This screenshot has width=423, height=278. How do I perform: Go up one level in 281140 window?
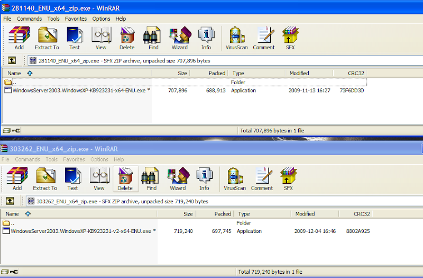tap(12, 60)
